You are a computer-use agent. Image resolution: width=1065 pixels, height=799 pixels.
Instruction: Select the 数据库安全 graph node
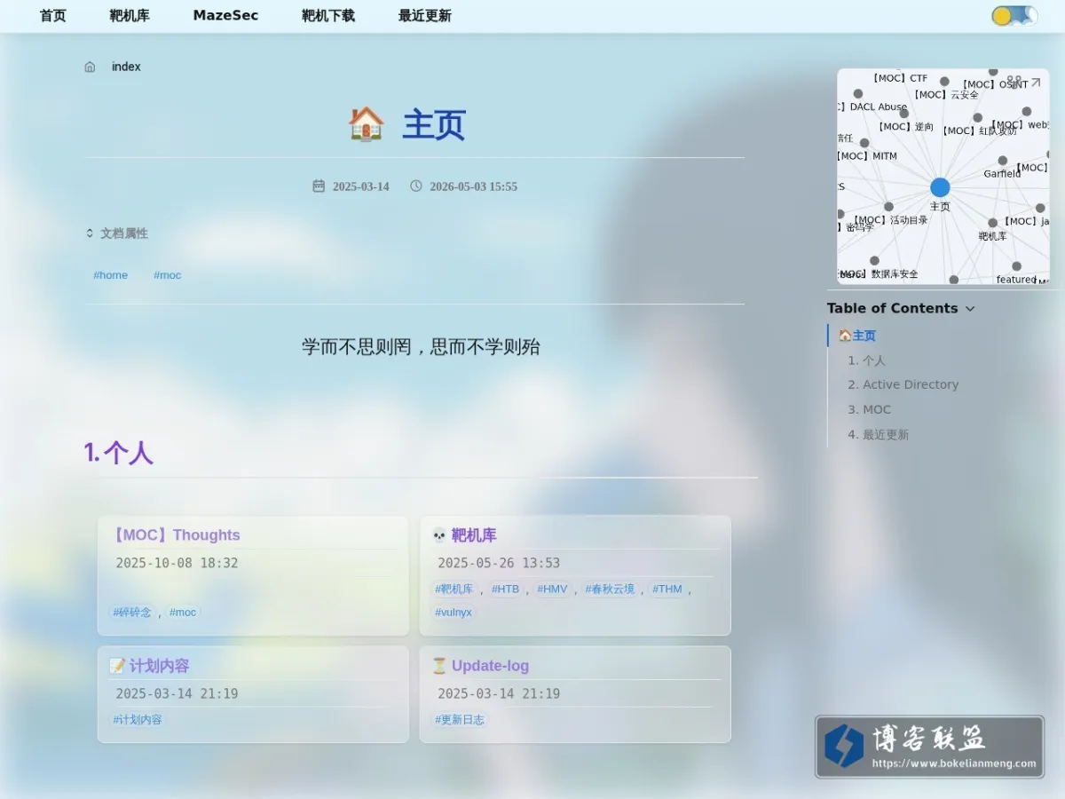click(874, 261)
